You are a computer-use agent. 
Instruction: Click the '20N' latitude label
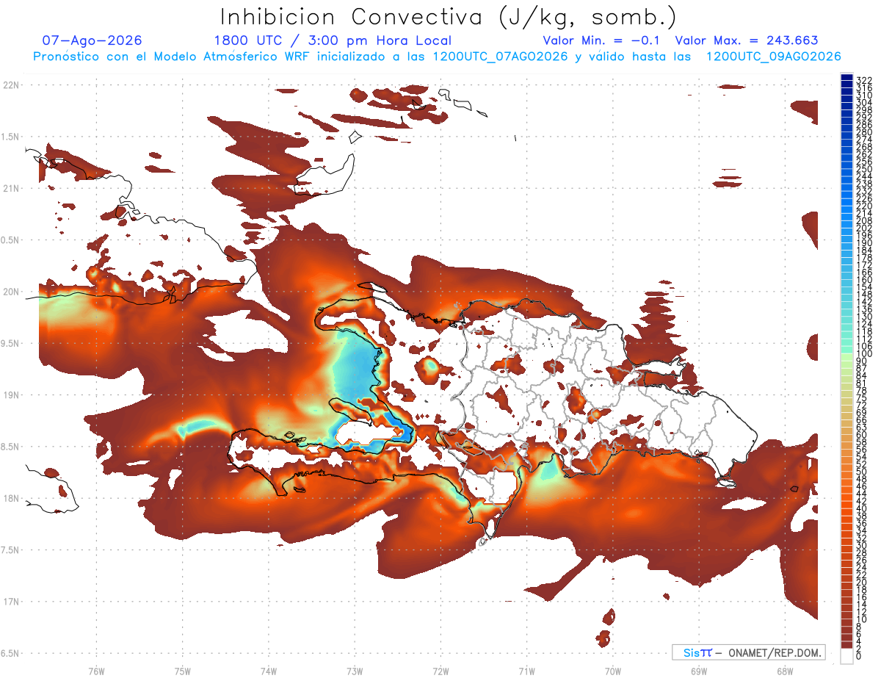click(x=11, y=292)
